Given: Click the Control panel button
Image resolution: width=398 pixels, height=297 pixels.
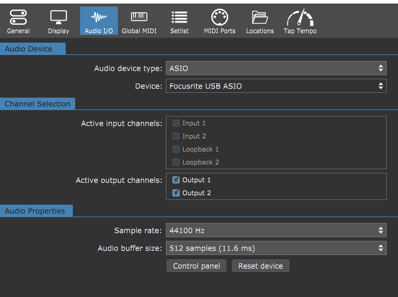Looking at the screenshot, I should [196, 266].
